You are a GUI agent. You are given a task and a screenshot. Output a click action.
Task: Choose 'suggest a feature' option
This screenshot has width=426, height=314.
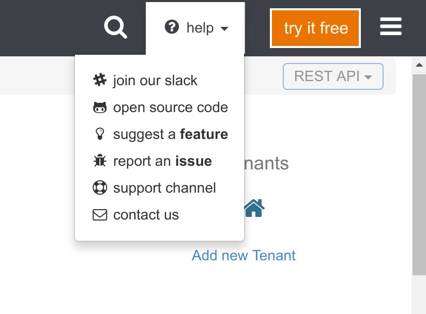171,134
